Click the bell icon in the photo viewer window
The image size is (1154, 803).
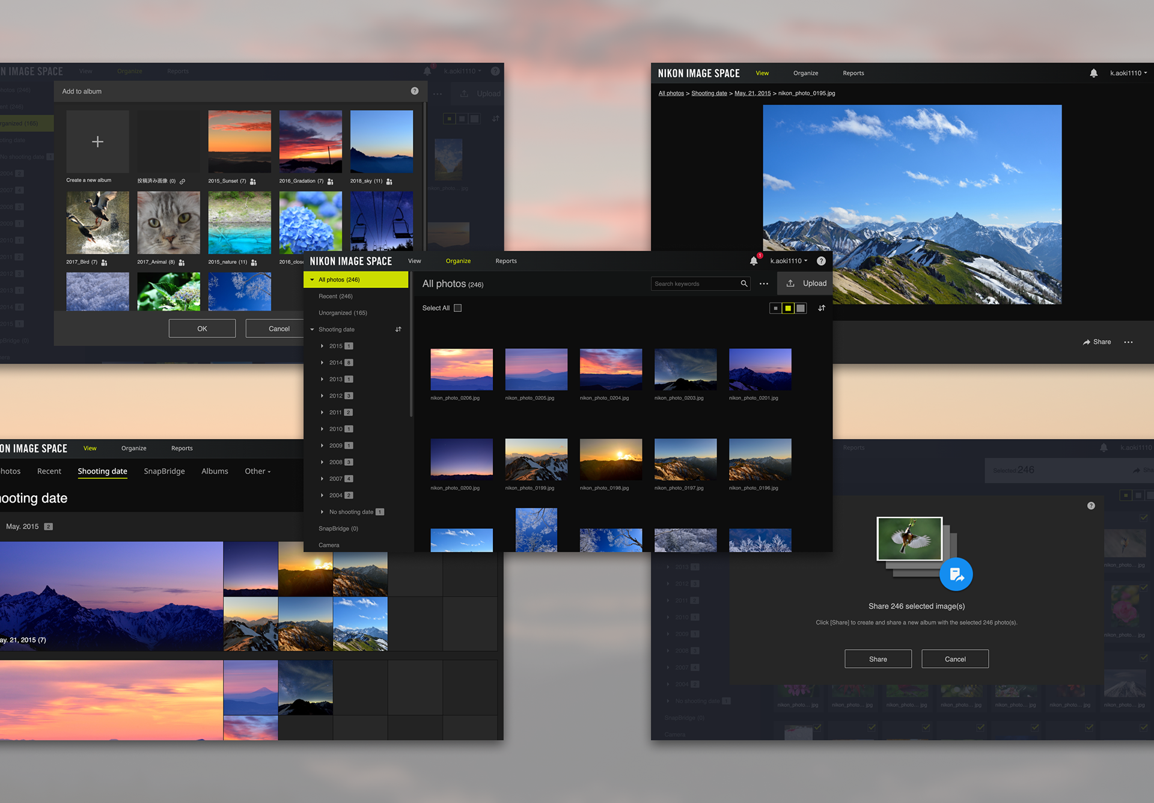tap(1094, 73)
